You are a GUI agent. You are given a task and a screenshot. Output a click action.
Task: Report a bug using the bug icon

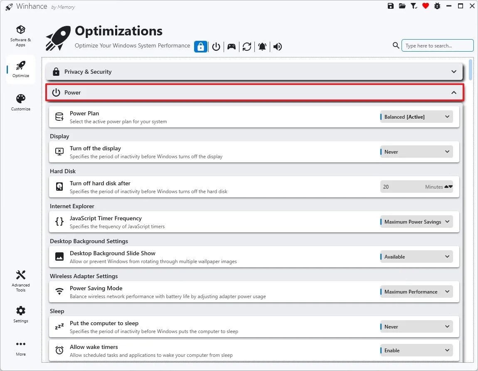pos(437,6)
